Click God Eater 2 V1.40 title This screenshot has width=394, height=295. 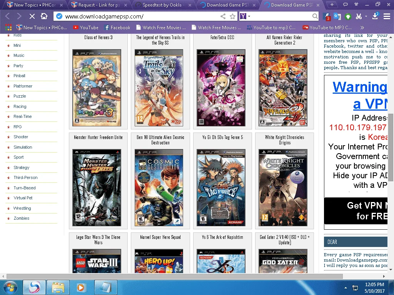click(284, 240)
